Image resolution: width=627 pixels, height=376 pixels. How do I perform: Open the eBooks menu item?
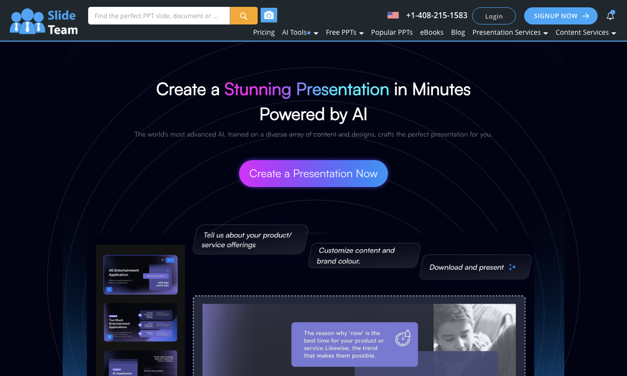coord(432,32)
